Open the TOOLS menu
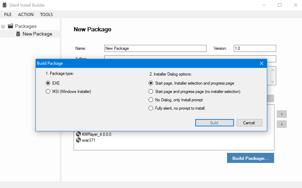This screenshot has width=302, height=188. pyautogui.click(x=46, y=14)
